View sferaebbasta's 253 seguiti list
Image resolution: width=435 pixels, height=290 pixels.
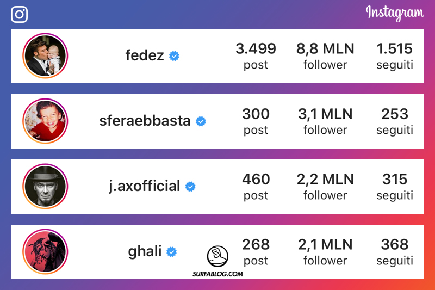coord(395,121)
